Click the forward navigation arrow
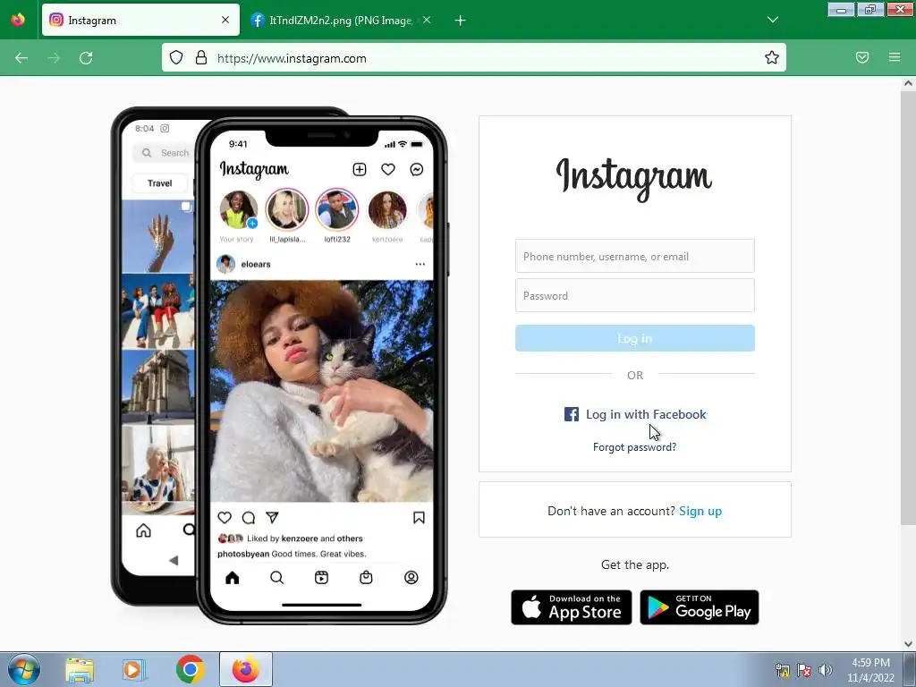This screenshot has width=916, height=687. [54, 58]
